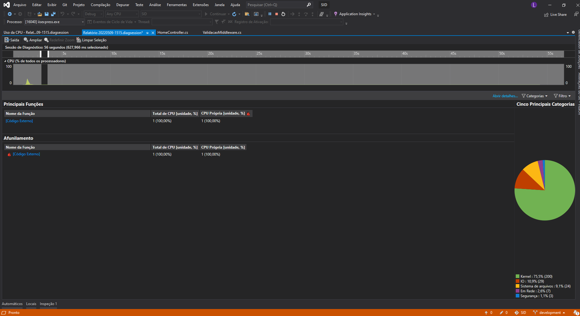The image size is (580, 316).
Task: Expand the Filtro dropdown
Action: (x=562, y=96)
